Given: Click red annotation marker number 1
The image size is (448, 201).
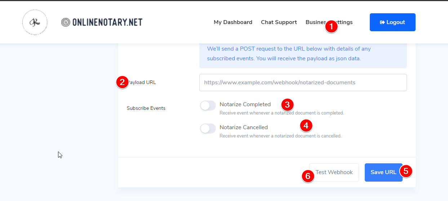Looking at the screenshot, I should pos(331,27).
